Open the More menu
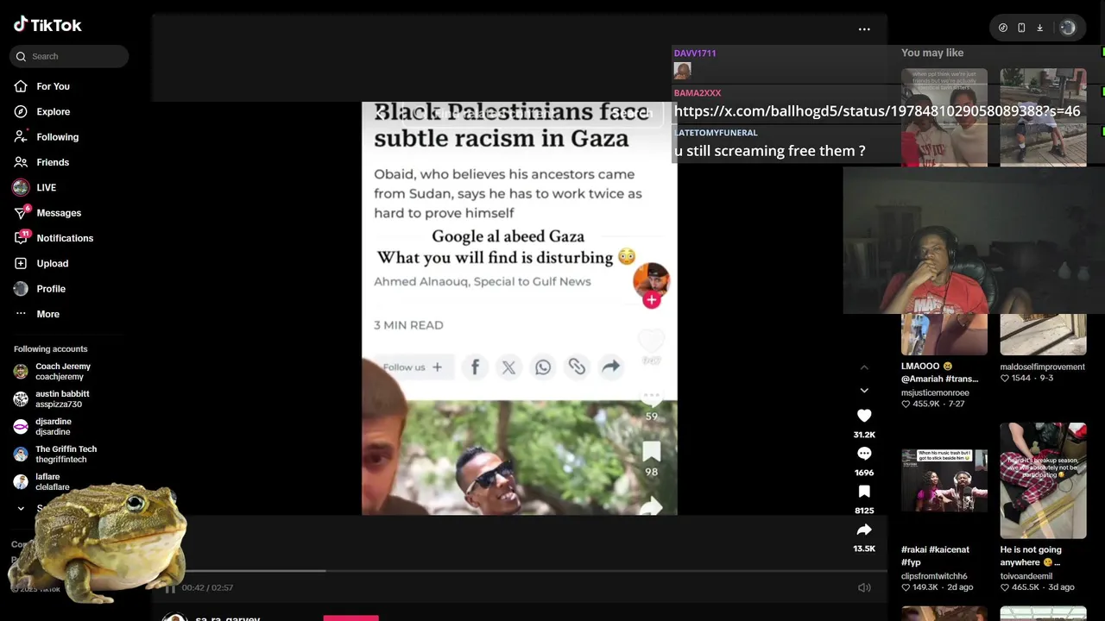The width and height of the screenshot is (1105, 621). (x=47, y=314)
